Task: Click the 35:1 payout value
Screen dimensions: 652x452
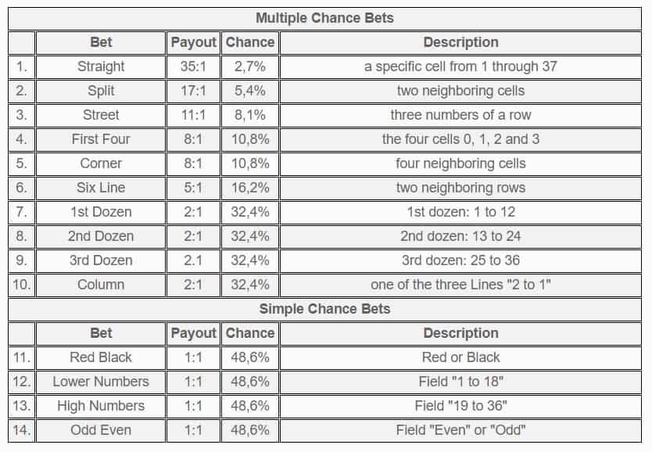Action: (x=193, y=66)
